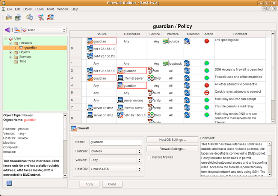The height and width of the screenshot is (196, 278).
Task: Expand the Services tree folder
Action: tap(11, 57)
